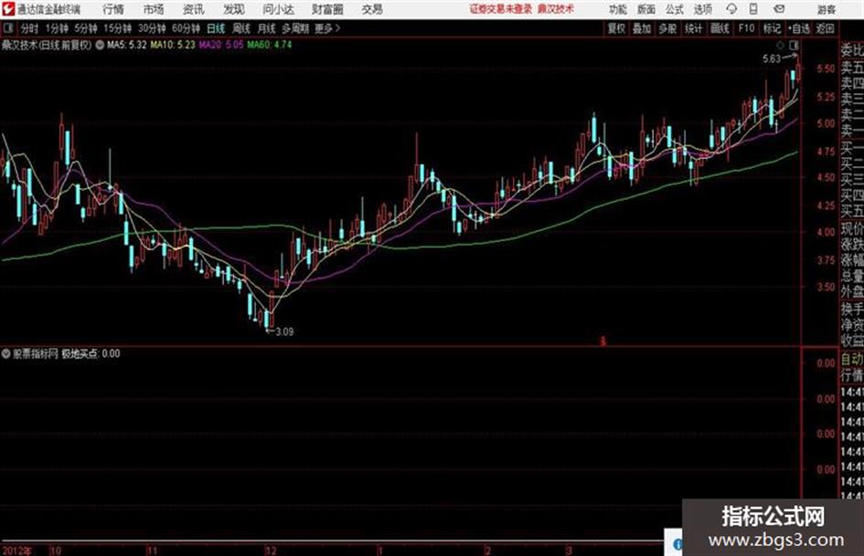
Task: Click the 极地买点: 0.00 indicator label
Action: pos(91,353)
